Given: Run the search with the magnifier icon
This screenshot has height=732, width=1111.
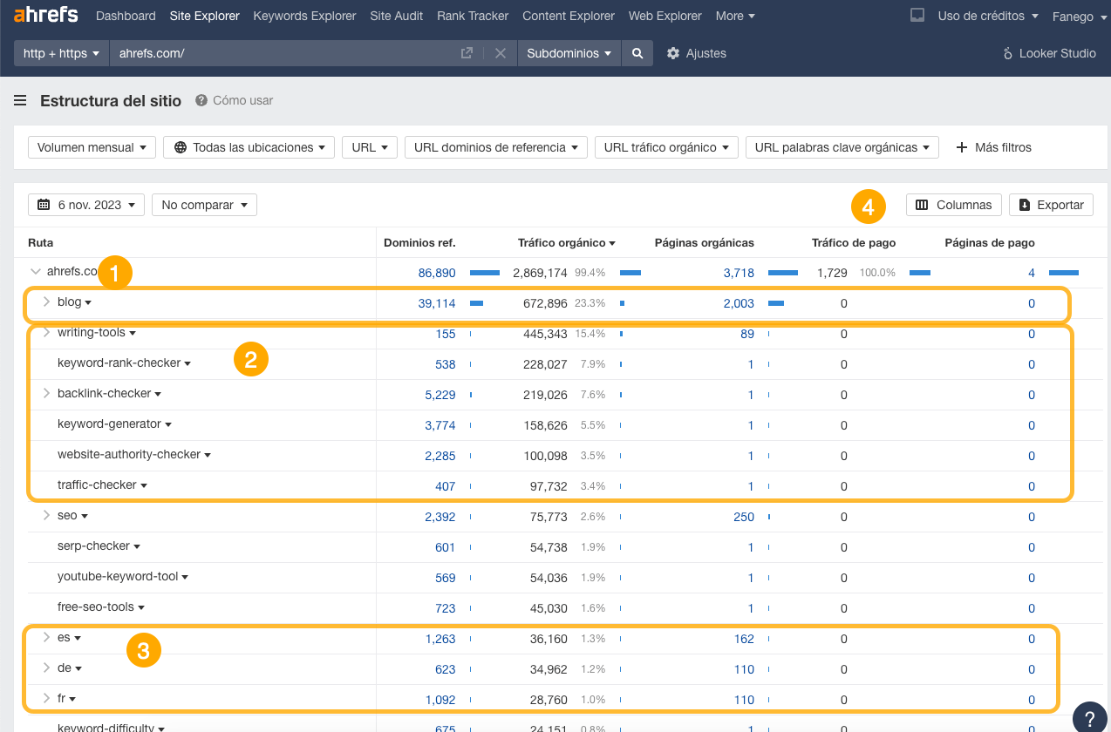Looking at the screenshot, I should [637, 53].
